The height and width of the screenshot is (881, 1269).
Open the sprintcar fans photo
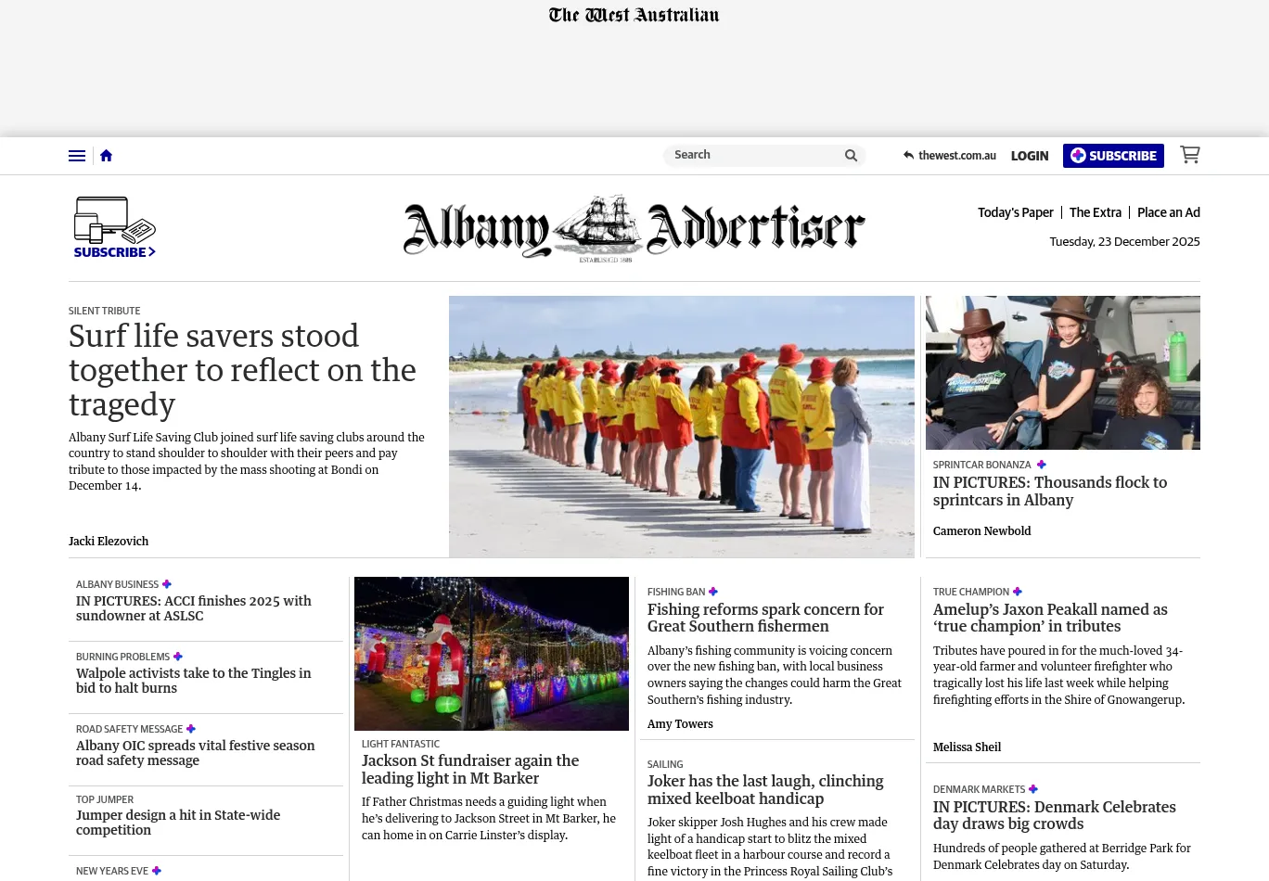click(x=1062, y=373)
